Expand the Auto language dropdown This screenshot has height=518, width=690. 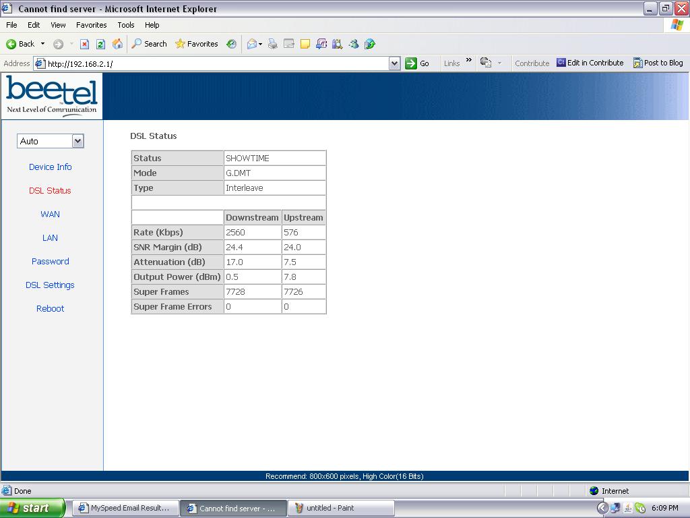(77, 141)
